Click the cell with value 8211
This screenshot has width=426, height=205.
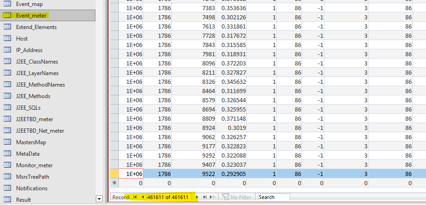tap(194, 73)
